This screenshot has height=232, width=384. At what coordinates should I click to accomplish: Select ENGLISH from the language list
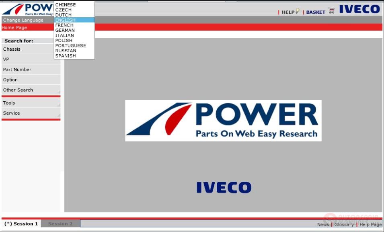tap(66, 20)
